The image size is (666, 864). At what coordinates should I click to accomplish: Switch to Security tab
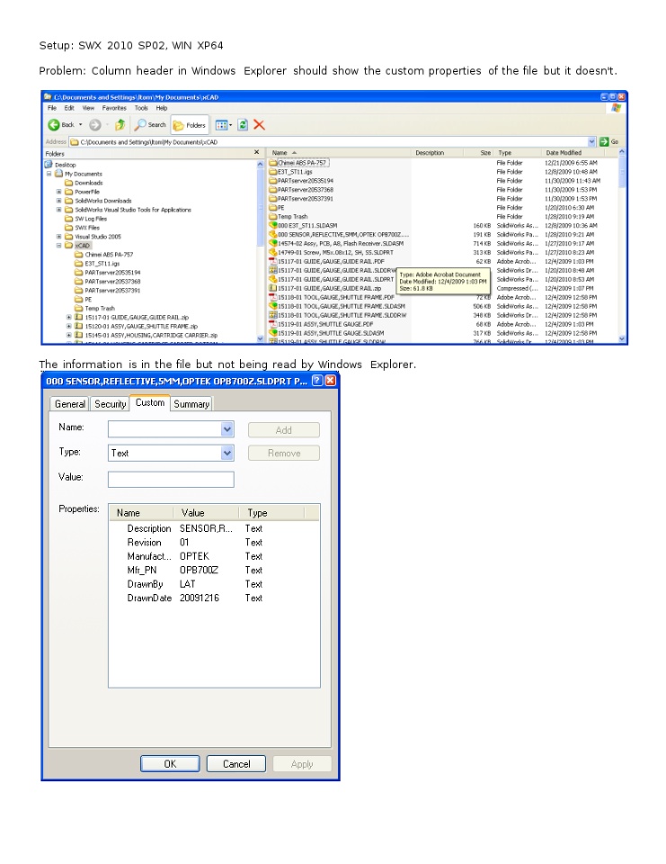coord(110,404)
